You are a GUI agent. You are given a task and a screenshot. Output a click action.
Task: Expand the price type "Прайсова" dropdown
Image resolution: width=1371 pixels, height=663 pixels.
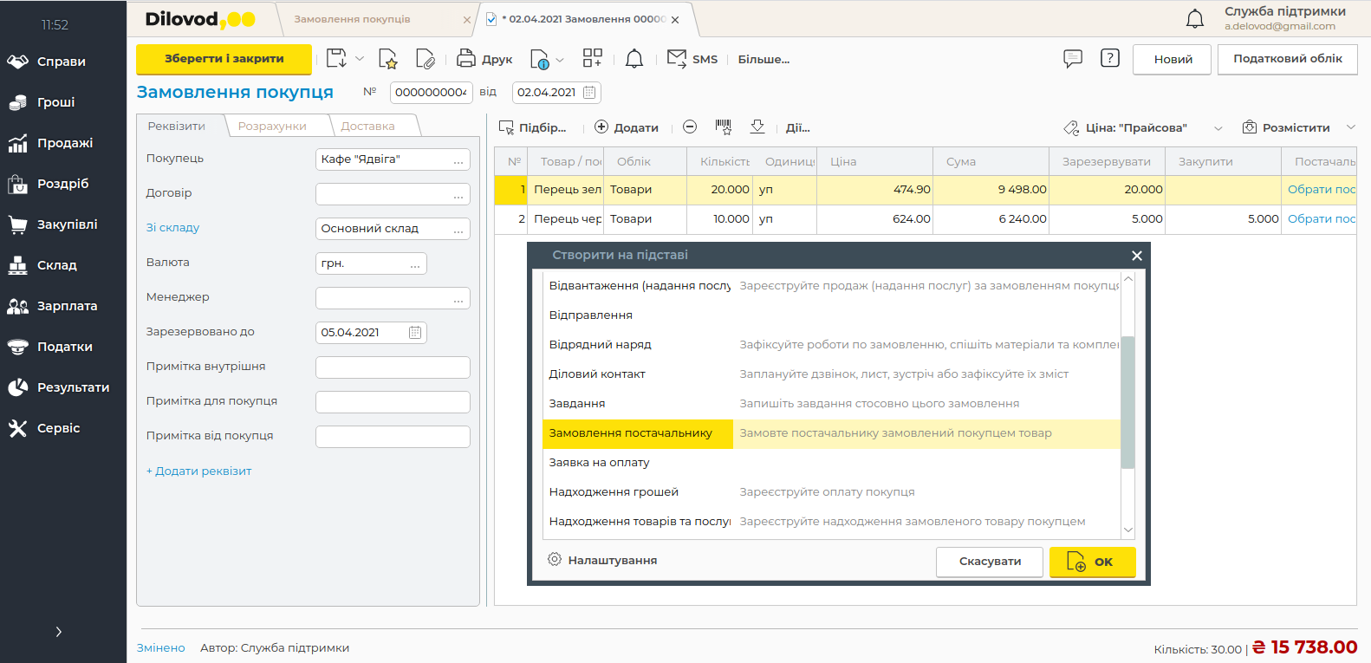click(x=1218, y=128)
